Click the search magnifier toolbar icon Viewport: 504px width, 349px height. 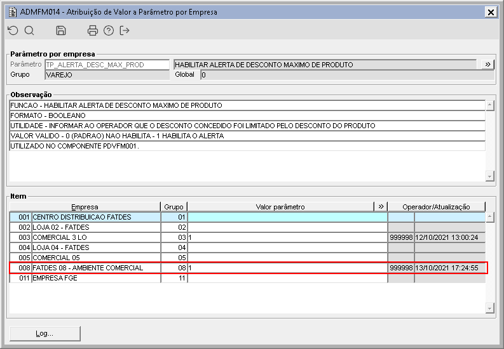click(29, 30)
